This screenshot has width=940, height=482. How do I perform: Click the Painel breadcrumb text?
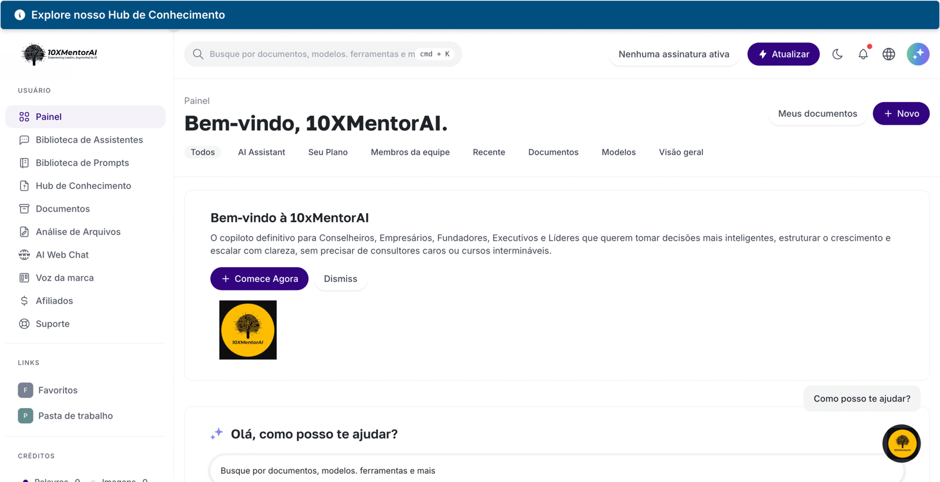click(x=197, y=101)
